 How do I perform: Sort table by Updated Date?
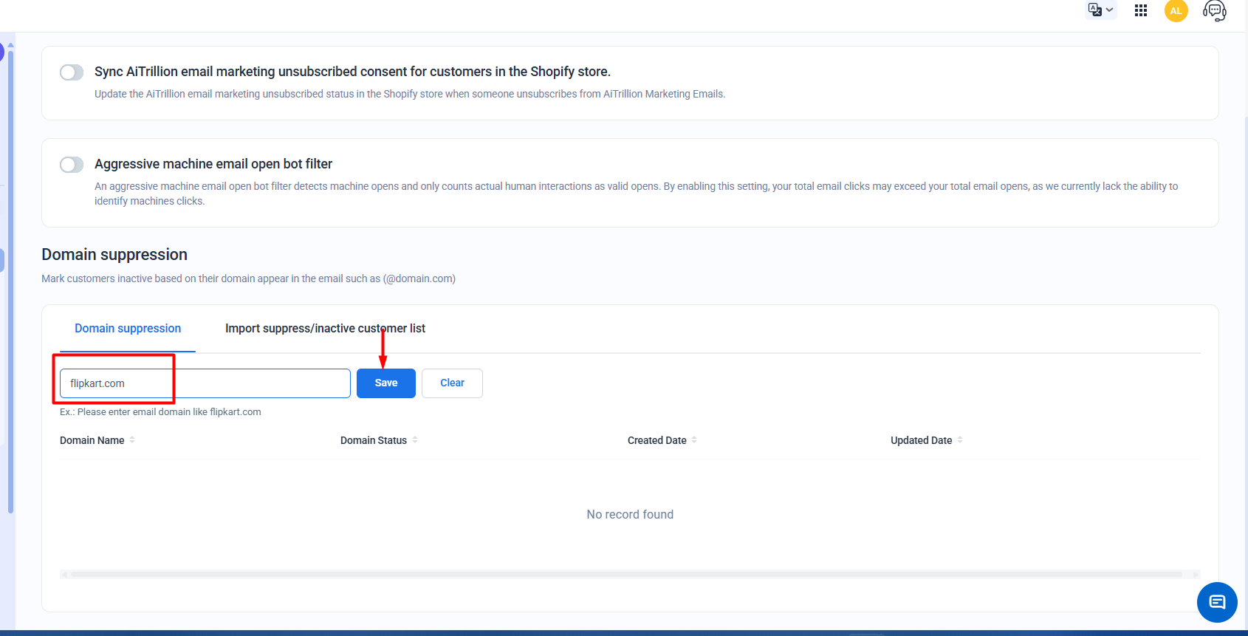[927, 440]
